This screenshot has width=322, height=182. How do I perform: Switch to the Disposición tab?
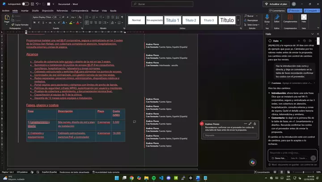click(x=48, y=11)
